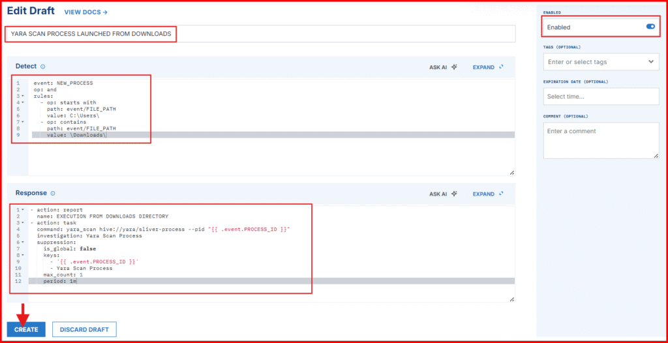Click the rule name field with YARA SCAN text
This screenshot has height=343, width=668.
tap(260, 33)
